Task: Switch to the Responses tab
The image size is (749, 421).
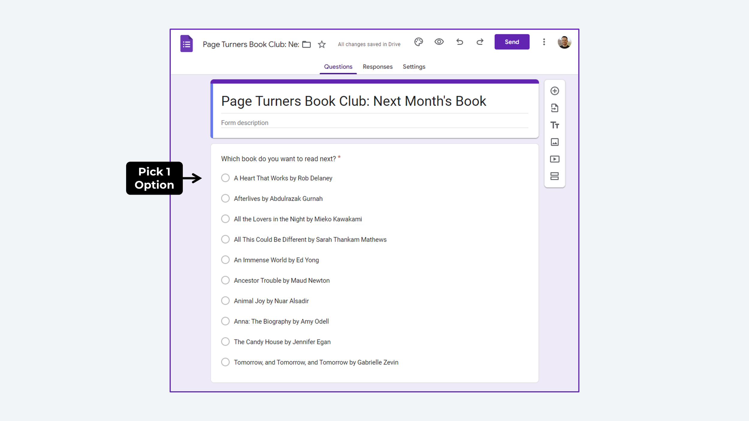Action: point(377,67)
